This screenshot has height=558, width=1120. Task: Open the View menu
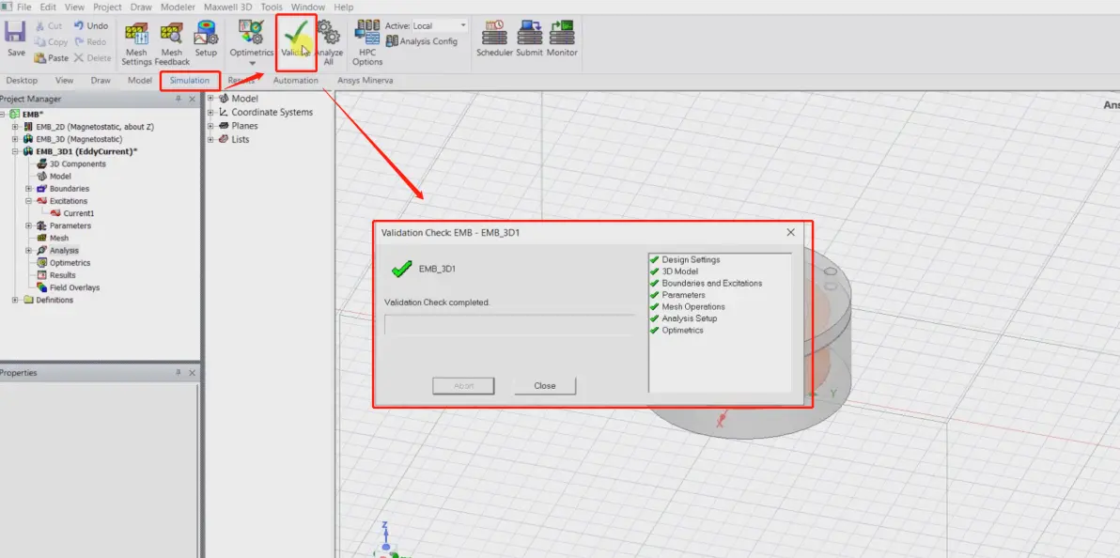click(74, 8)
